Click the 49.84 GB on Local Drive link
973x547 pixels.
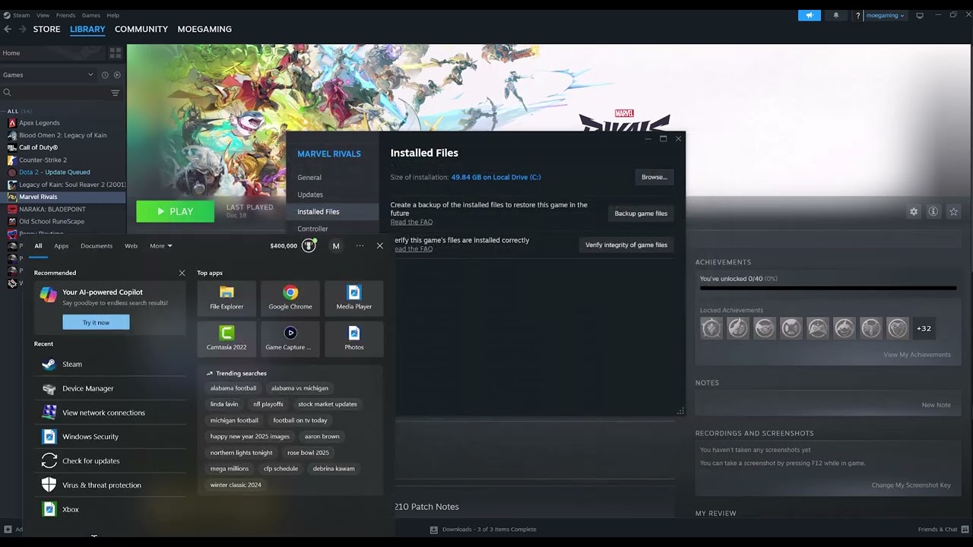pos(496,177)
